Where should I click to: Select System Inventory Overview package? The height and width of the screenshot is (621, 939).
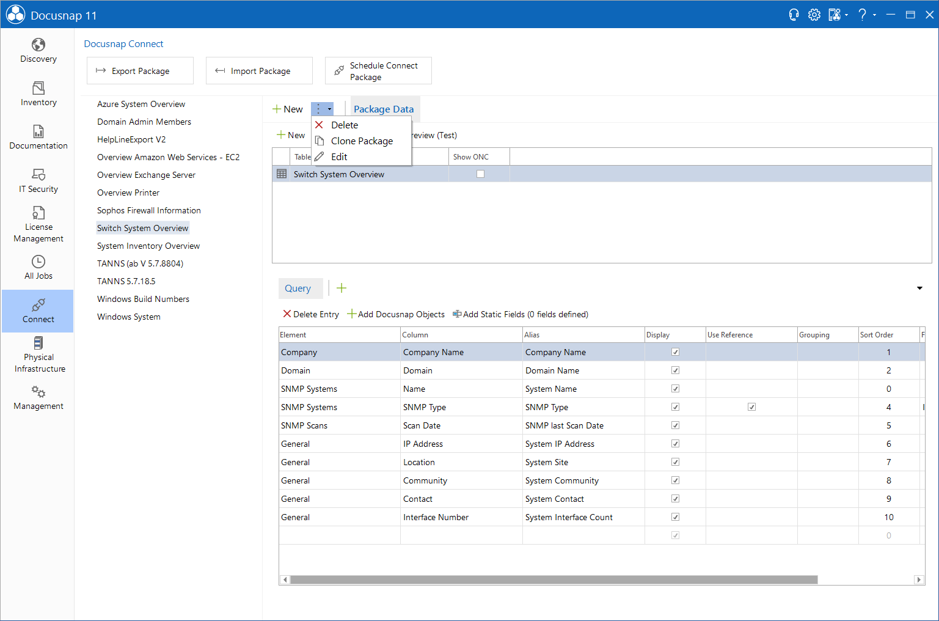tap(148, 246)
